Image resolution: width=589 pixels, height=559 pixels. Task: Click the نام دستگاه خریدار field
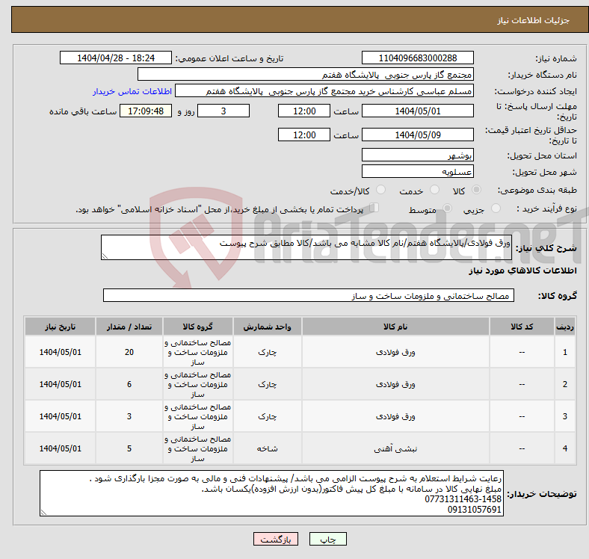306,75
